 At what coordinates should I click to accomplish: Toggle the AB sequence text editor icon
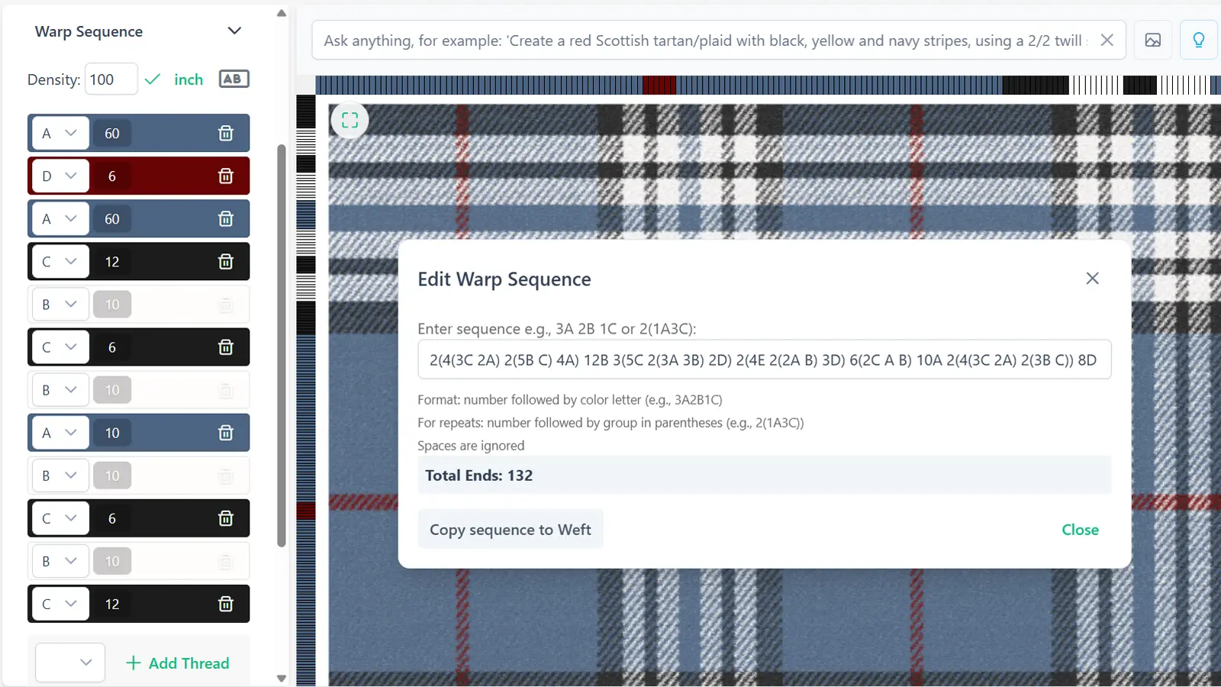(x=234, y=79)
